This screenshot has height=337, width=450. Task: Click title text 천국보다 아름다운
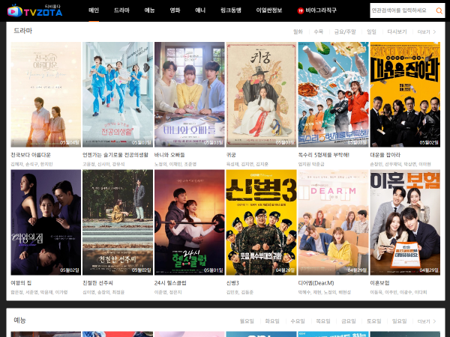pos(31,155)
